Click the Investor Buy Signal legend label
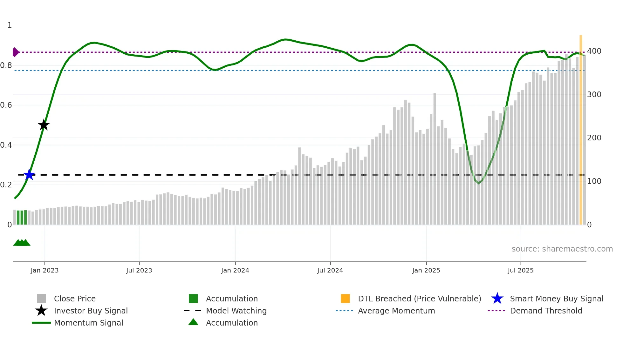The height and width of the screenshot is (350, 623). (91, 311)
